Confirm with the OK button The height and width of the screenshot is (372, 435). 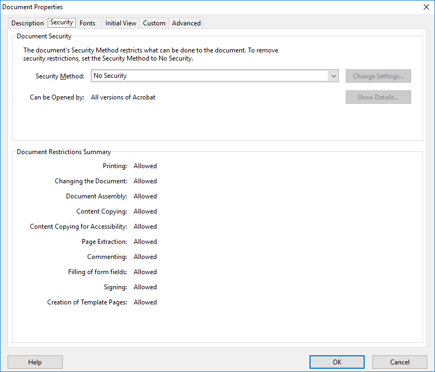click(337, 362)
